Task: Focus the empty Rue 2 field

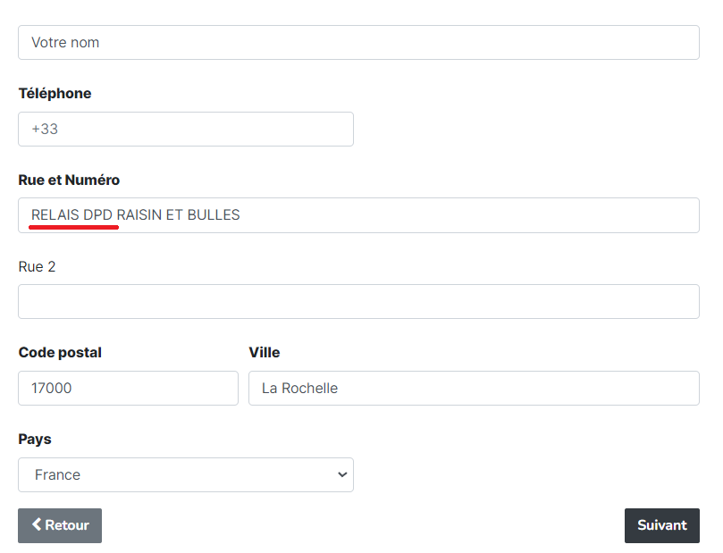Action: point(358,301)
